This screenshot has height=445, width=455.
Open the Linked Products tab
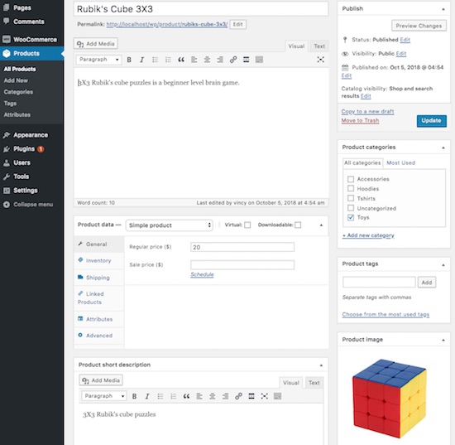click(99, 298)
